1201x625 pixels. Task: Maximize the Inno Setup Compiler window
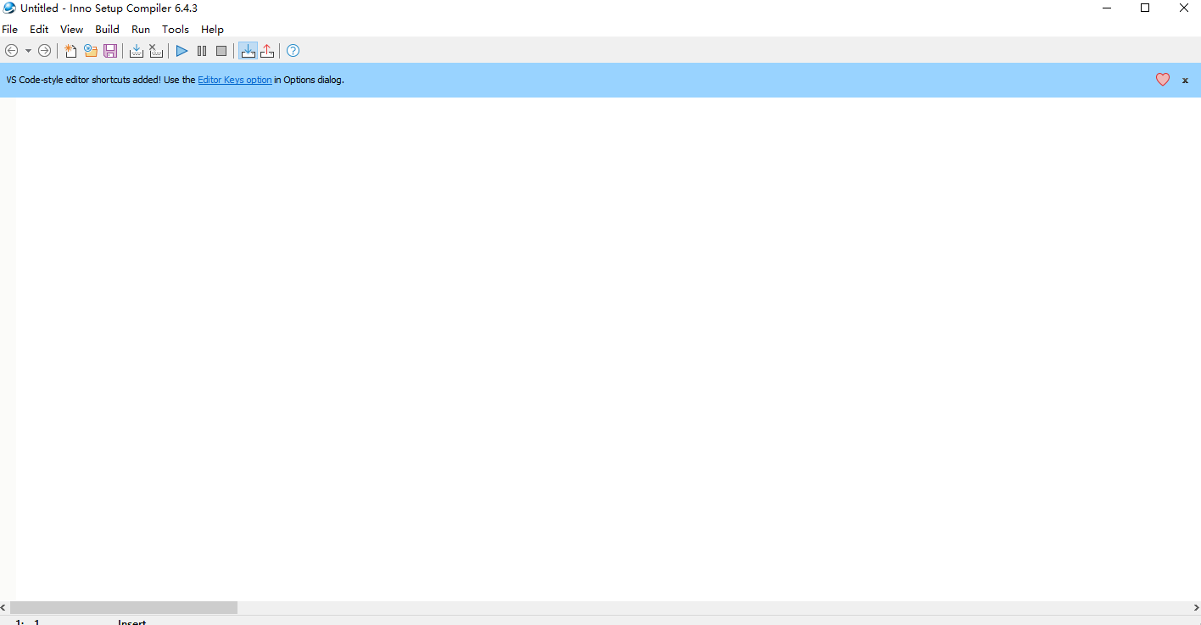pos(1145,8)
